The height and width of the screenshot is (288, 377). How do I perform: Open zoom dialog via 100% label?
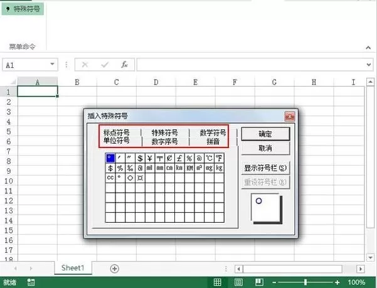pyautogui.click(x=356, y=282)
